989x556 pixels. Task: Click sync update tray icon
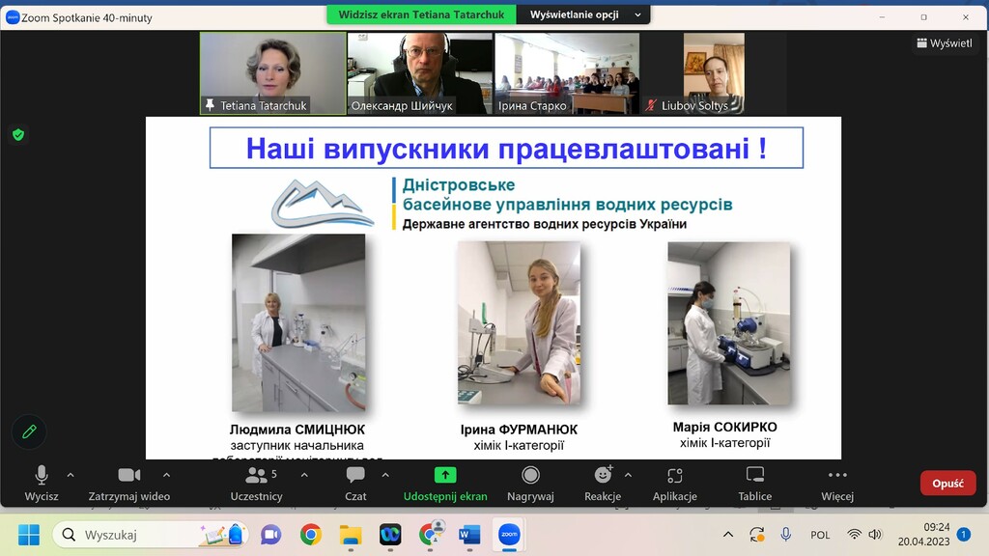(x=757, y=535)
